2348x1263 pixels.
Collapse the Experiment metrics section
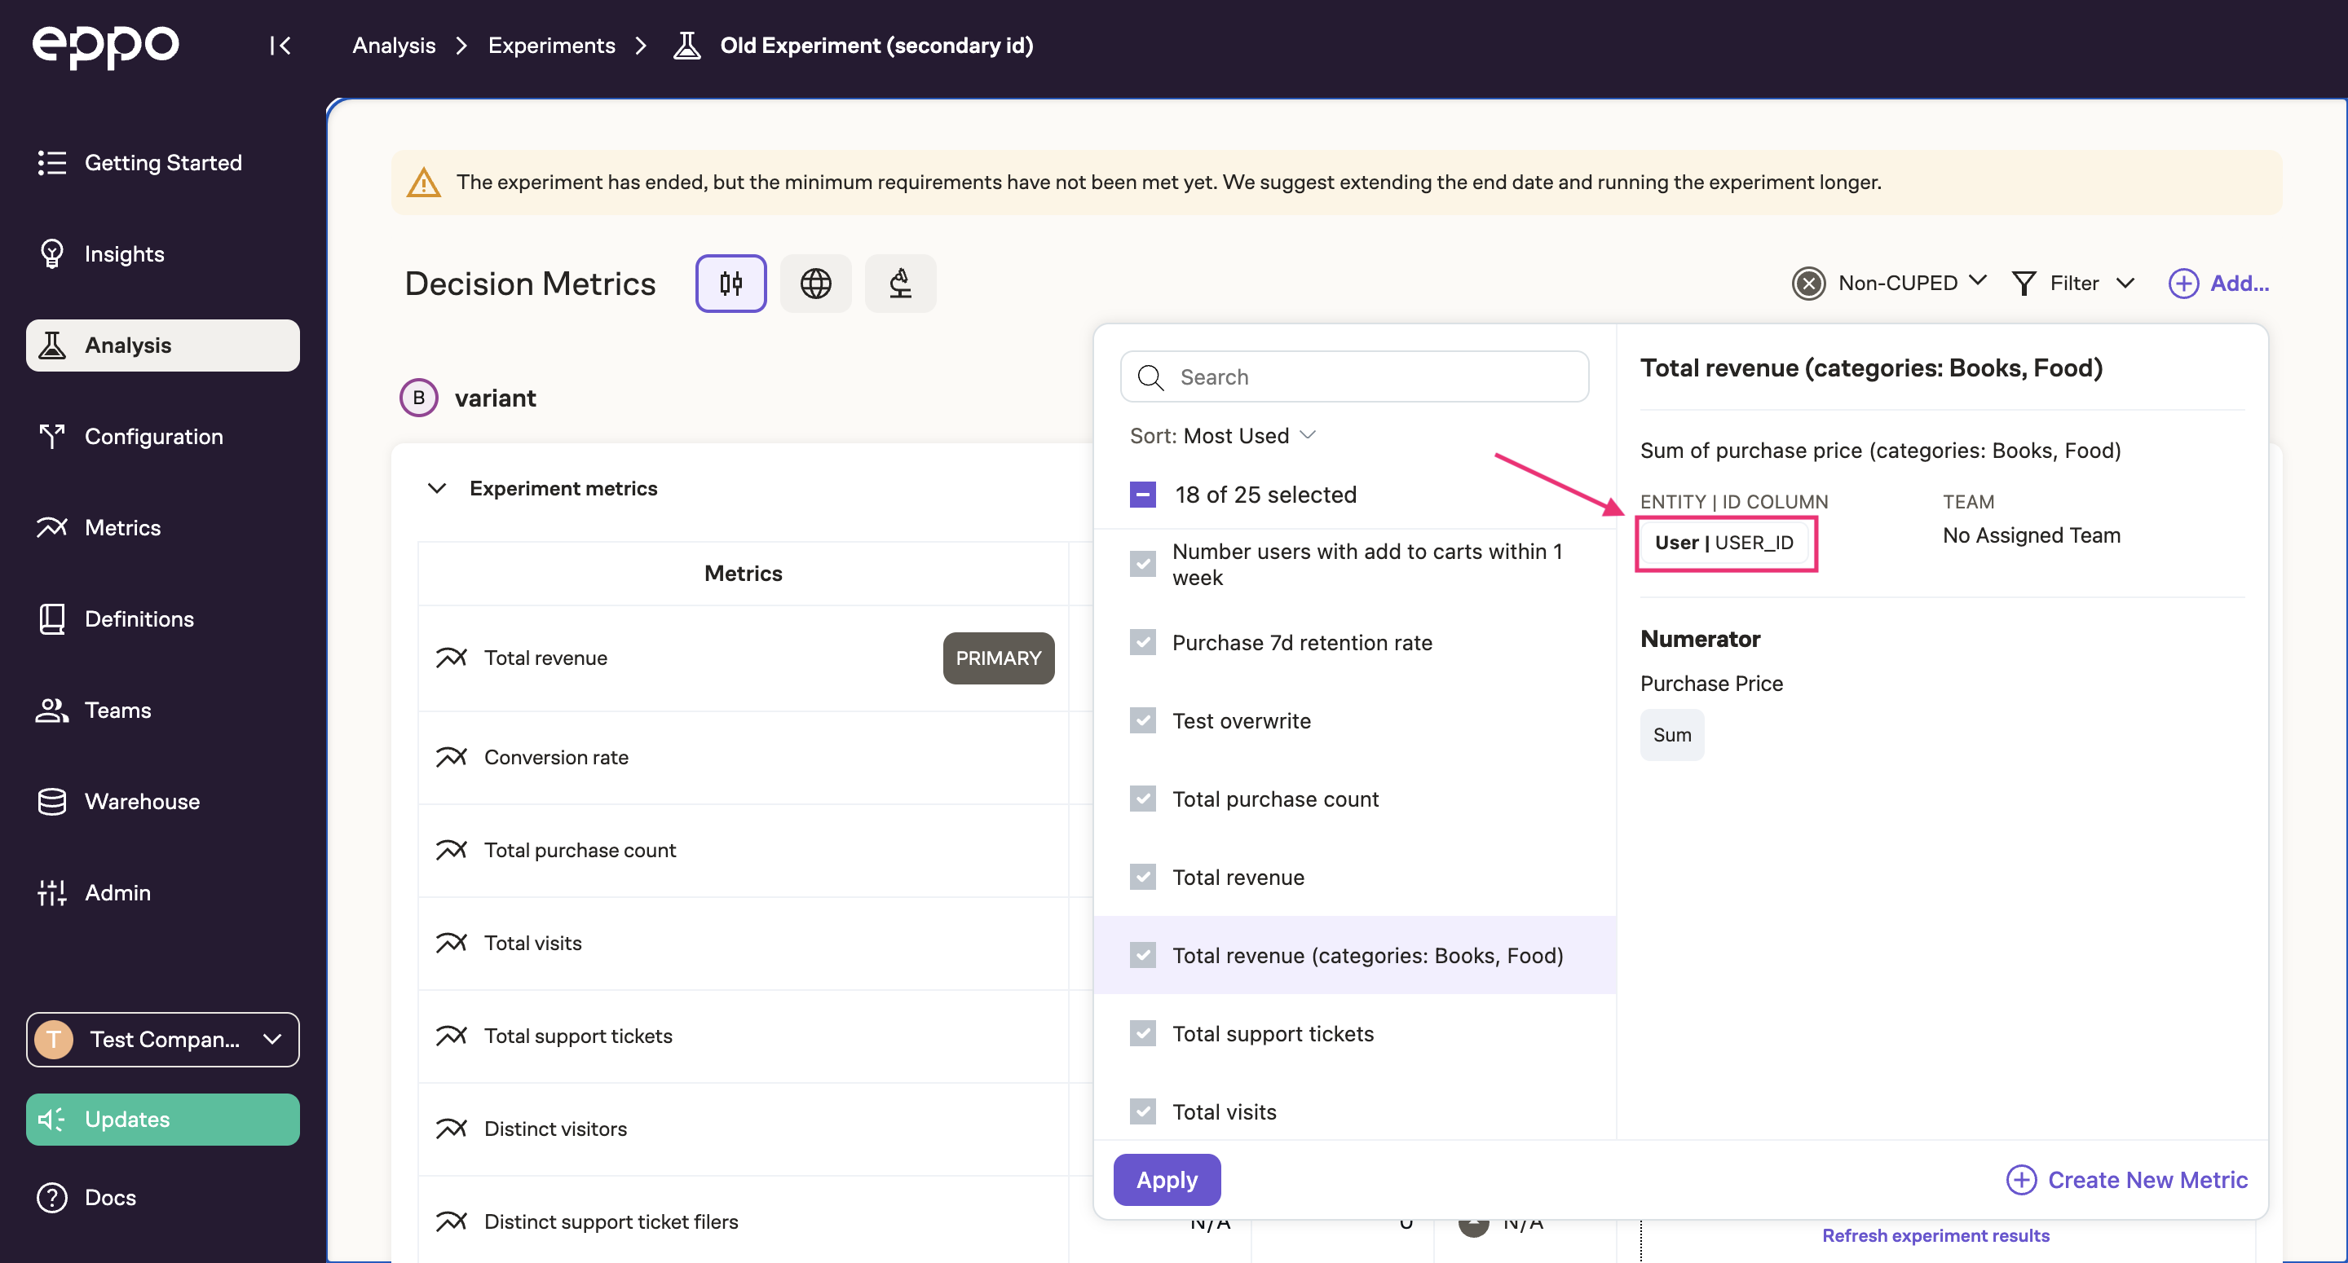437,488
